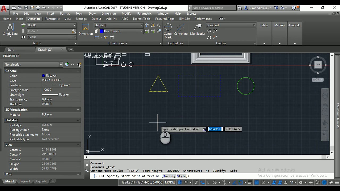Click the Dimension layer stack icon
The width and height of the screenshot is (340, 191).
coord(96,31)
